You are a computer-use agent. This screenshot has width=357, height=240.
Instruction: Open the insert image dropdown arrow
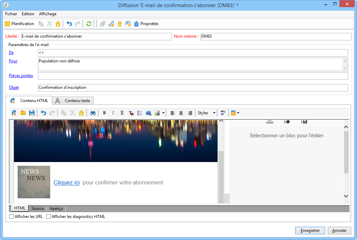click(x=163, y=113)
